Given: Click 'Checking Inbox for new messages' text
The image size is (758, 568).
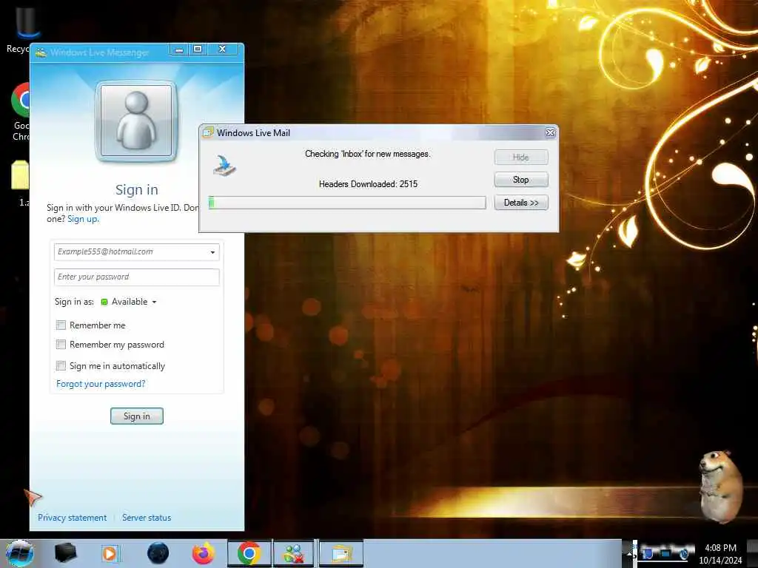Looking at the screenshot, I should click(x=367, y=154).
